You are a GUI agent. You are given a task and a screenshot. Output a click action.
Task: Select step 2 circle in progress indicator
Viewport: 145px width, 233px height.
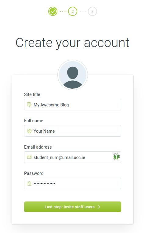73,11
